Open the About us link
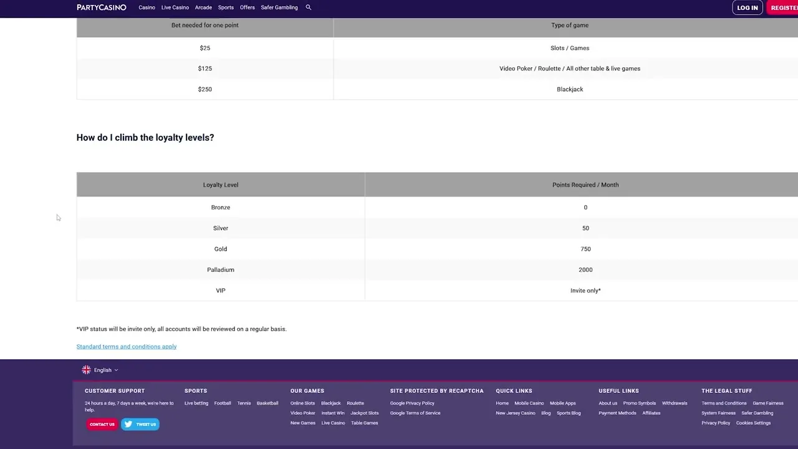This screenshot has height=449, width=798. 608,403
